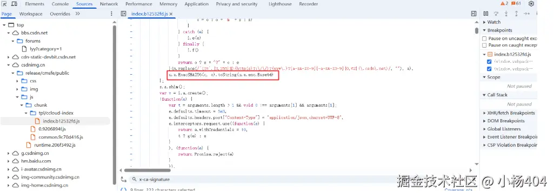Expand the Watch section

(x=484, y=22)
